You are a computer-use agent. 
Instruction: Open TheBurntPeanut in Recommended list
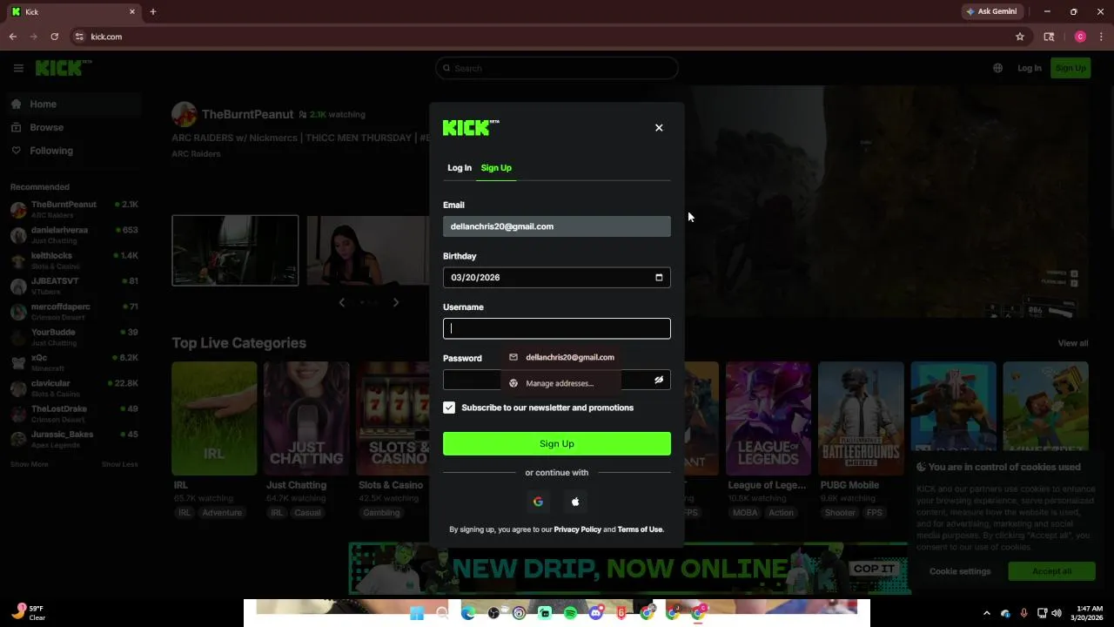pyautogui.click(x=74, y=209)
